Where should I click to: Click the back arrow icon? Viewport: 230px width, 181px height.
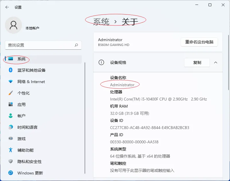tap(7, 7)
